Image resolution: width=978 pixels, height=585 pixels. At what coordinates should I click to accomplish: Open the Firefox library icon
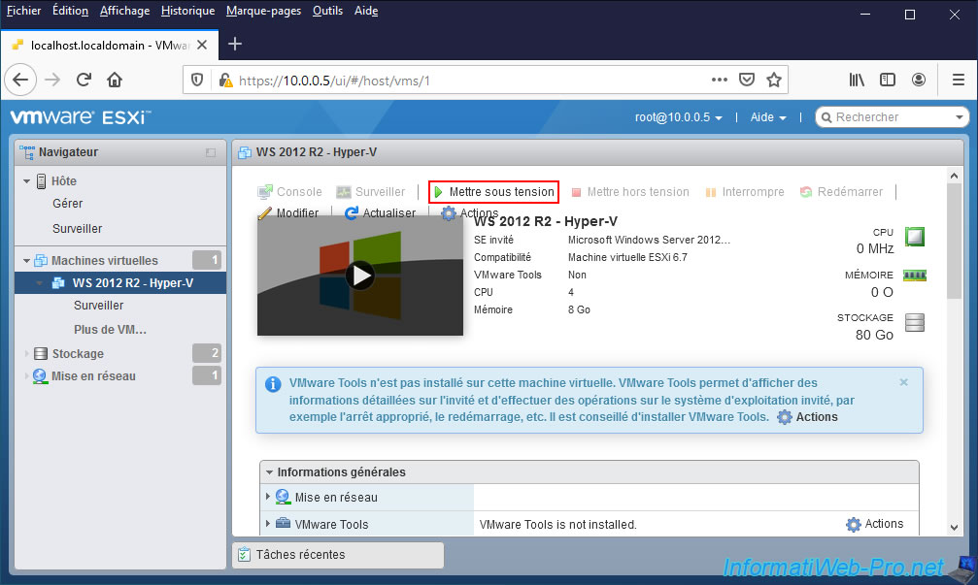[857, 80]
